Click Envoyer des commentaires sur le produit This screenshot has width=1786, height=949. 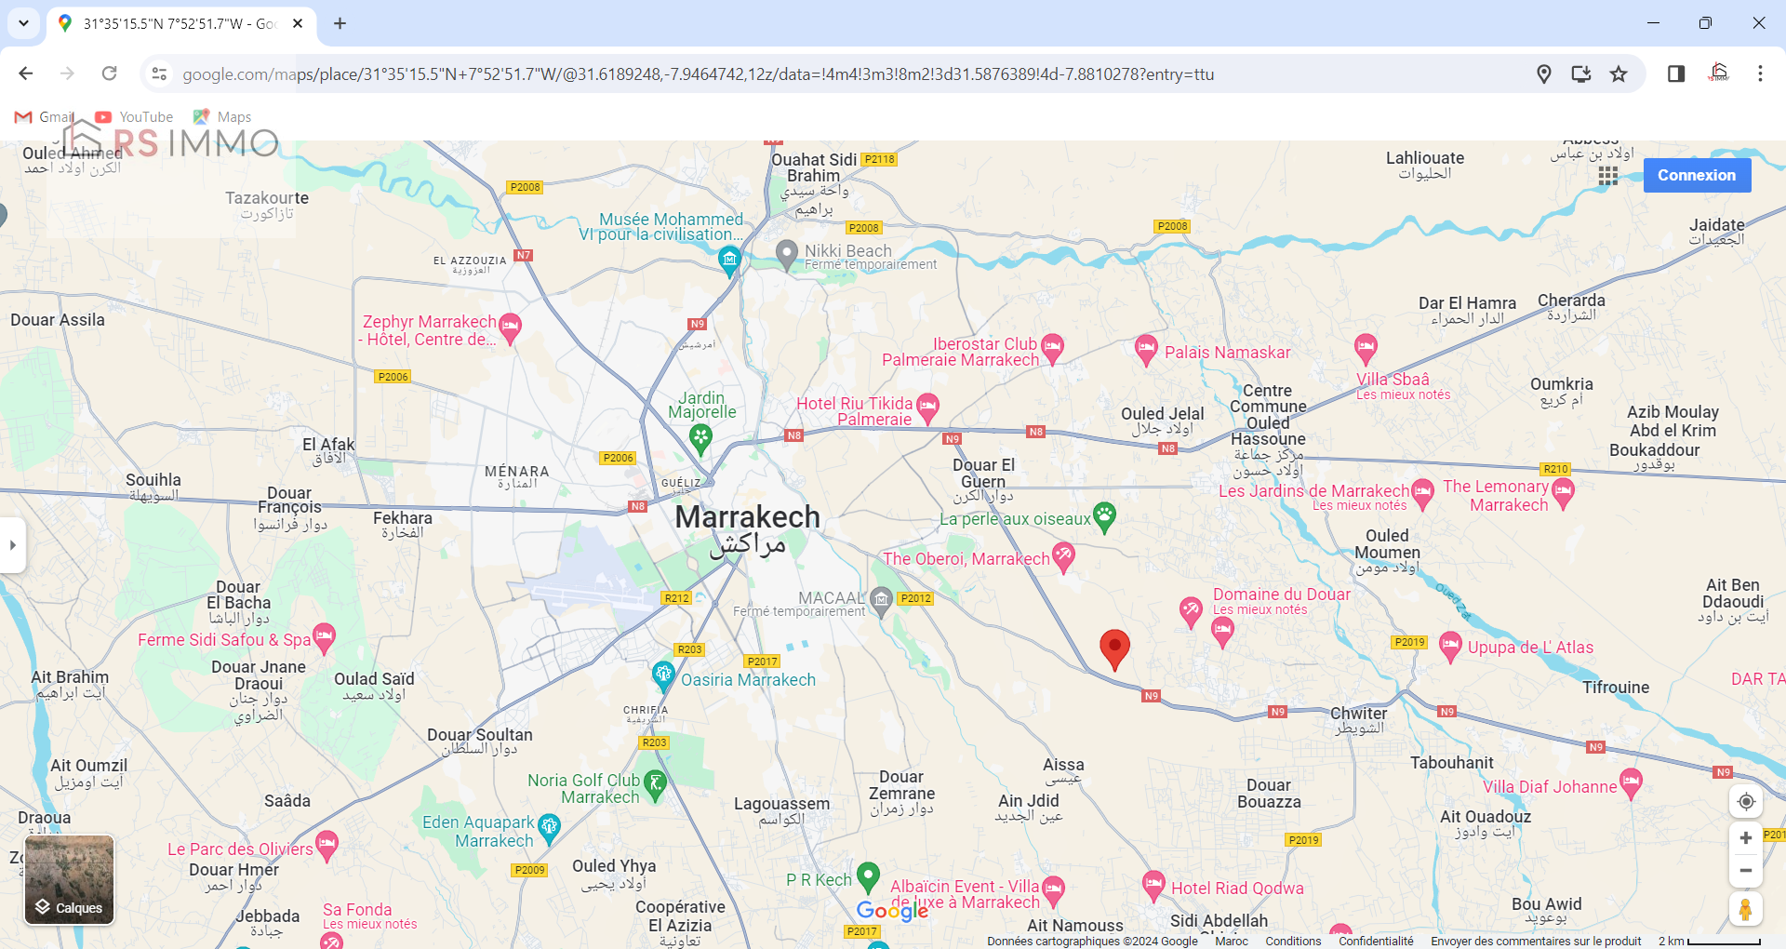[1536, 941]
